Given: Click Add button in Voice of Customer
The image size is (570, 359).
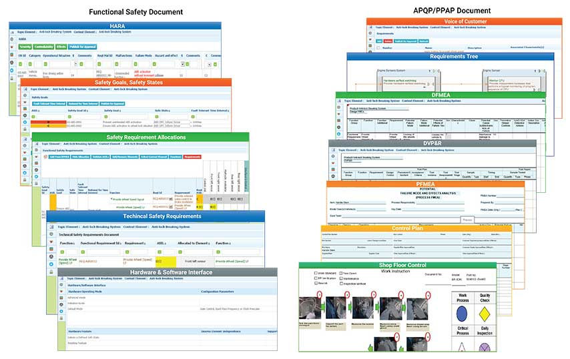Looking at the screenshot, I should click(x=379, y=41).
